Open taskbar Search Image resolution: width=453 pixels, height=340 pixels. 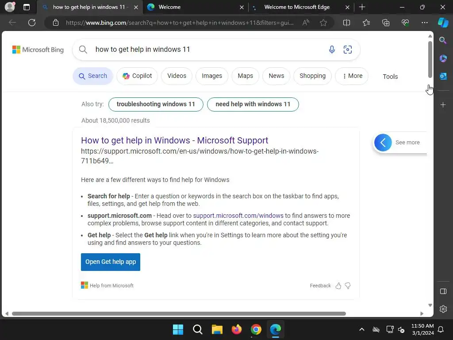pyautogui.click(x=198, y=329)
